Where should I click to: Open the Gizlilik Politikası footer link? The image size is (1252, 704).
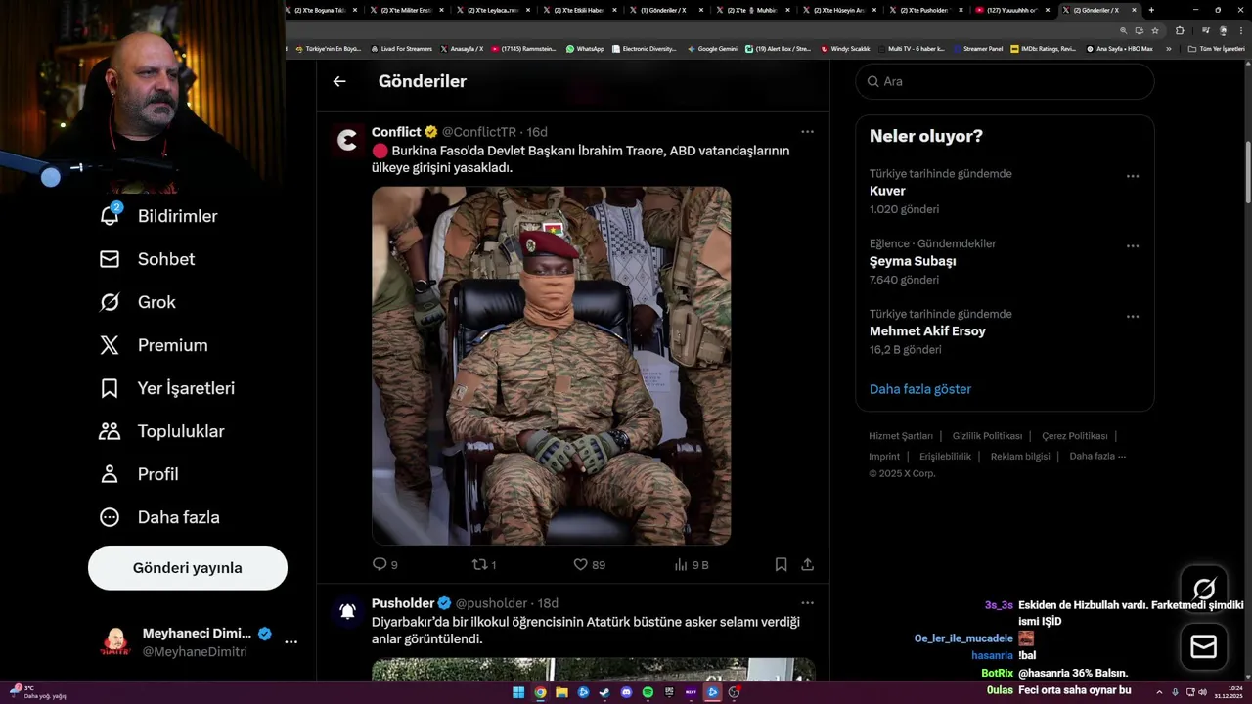(x=987, y=436)
